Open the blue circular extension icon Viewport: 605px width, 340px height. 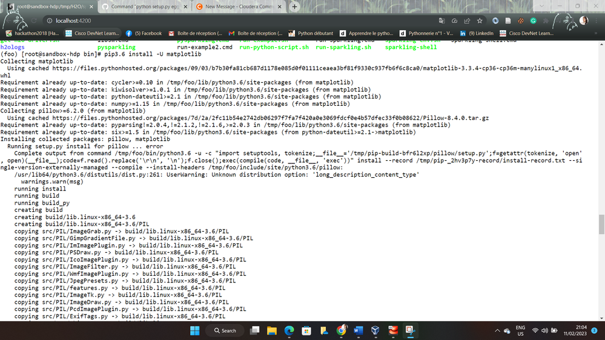(x=495, y=21)
